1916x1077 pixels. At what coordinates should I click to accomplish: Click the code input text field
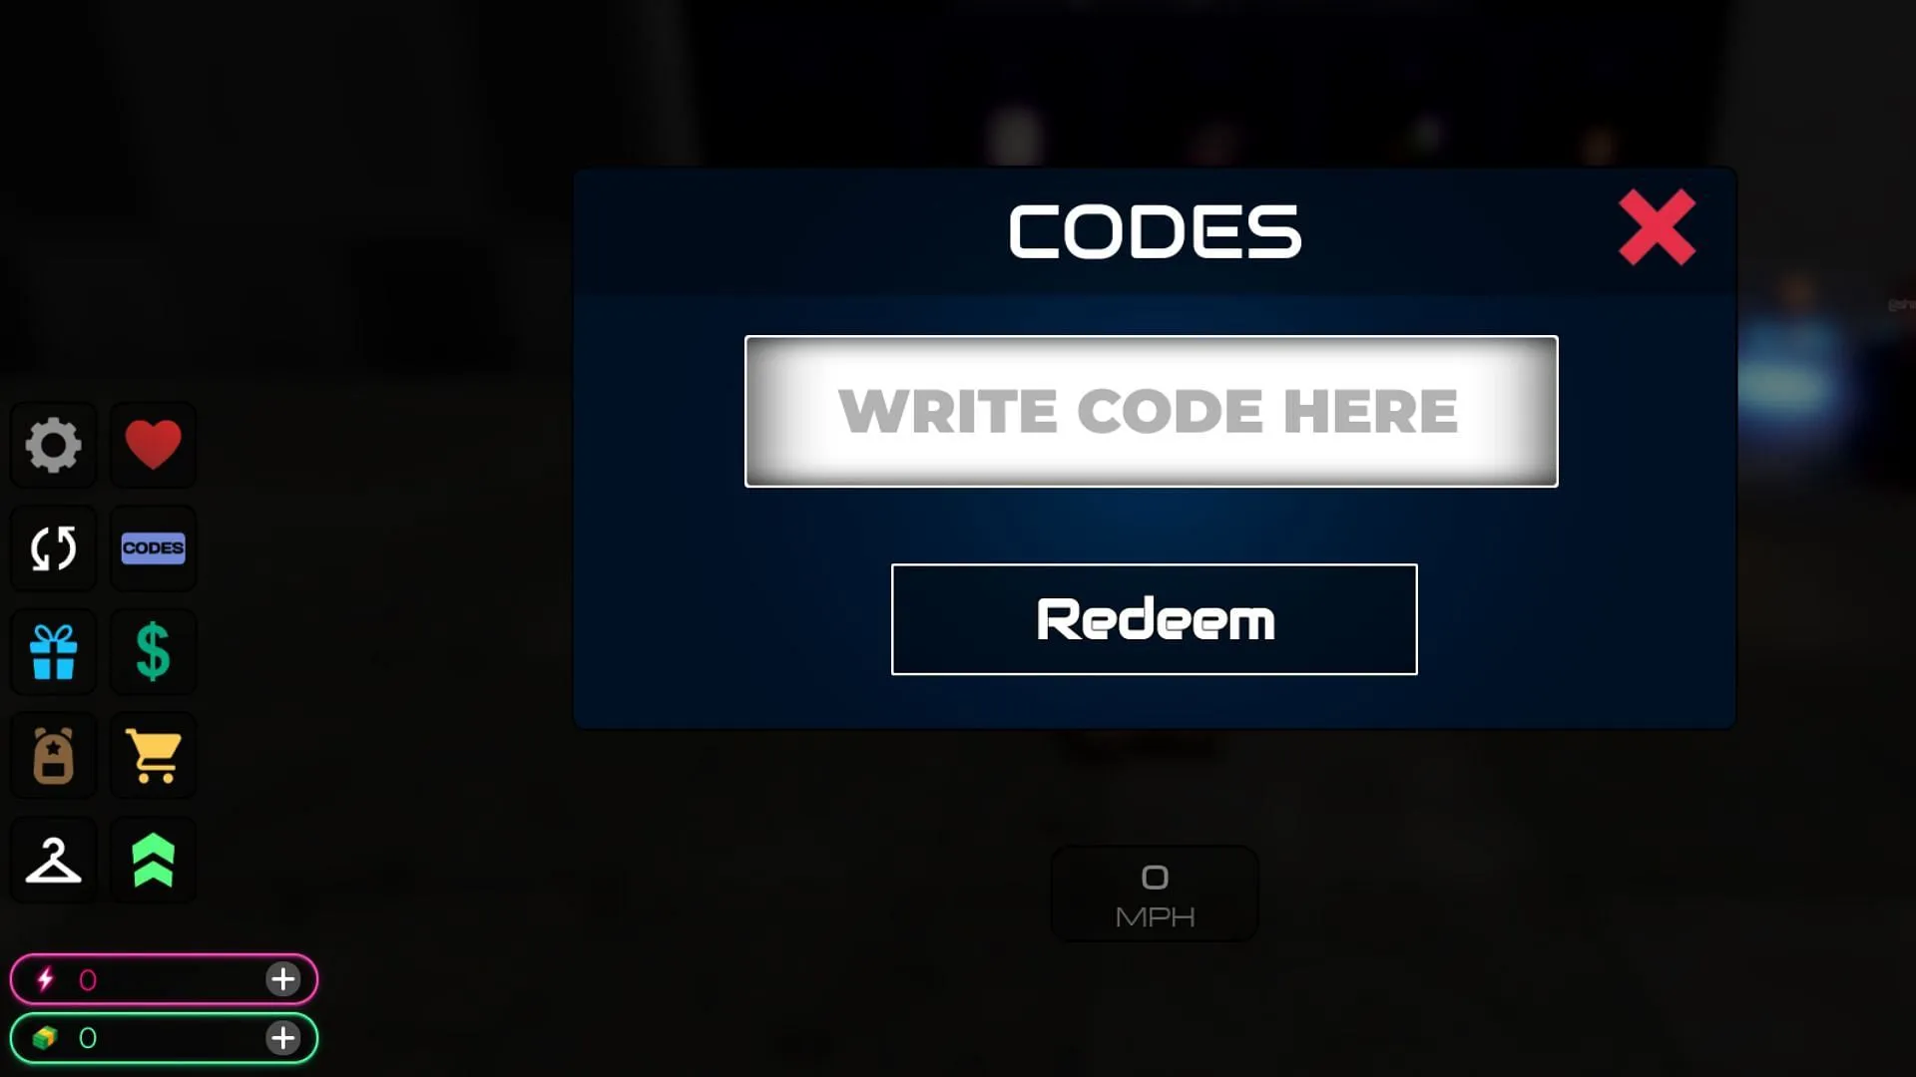click(x=1152, y=410)
